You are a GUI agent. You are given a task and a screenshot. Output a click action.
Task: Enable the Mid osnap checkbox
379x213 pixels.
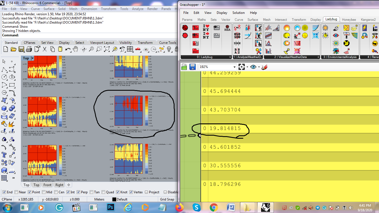(44, 192)
